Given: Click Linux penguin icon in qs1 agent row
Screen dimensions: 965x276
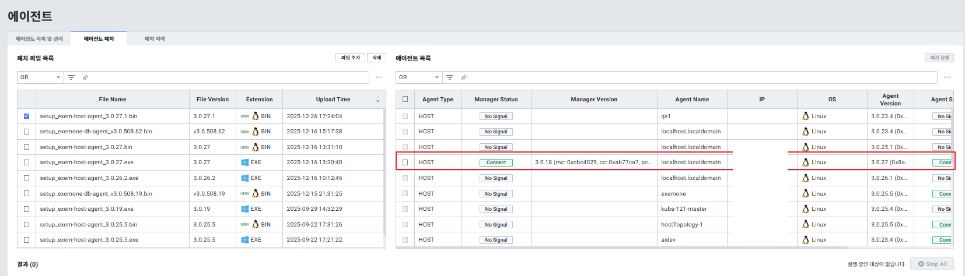Looking at the screenshot, I should click(x=806, y=116).
